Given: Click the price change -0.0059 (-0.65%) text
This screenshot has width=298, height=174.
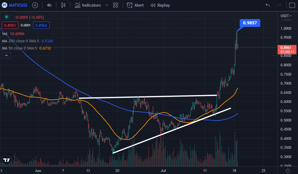Looking at the screenshot, I should coord(29,17).
